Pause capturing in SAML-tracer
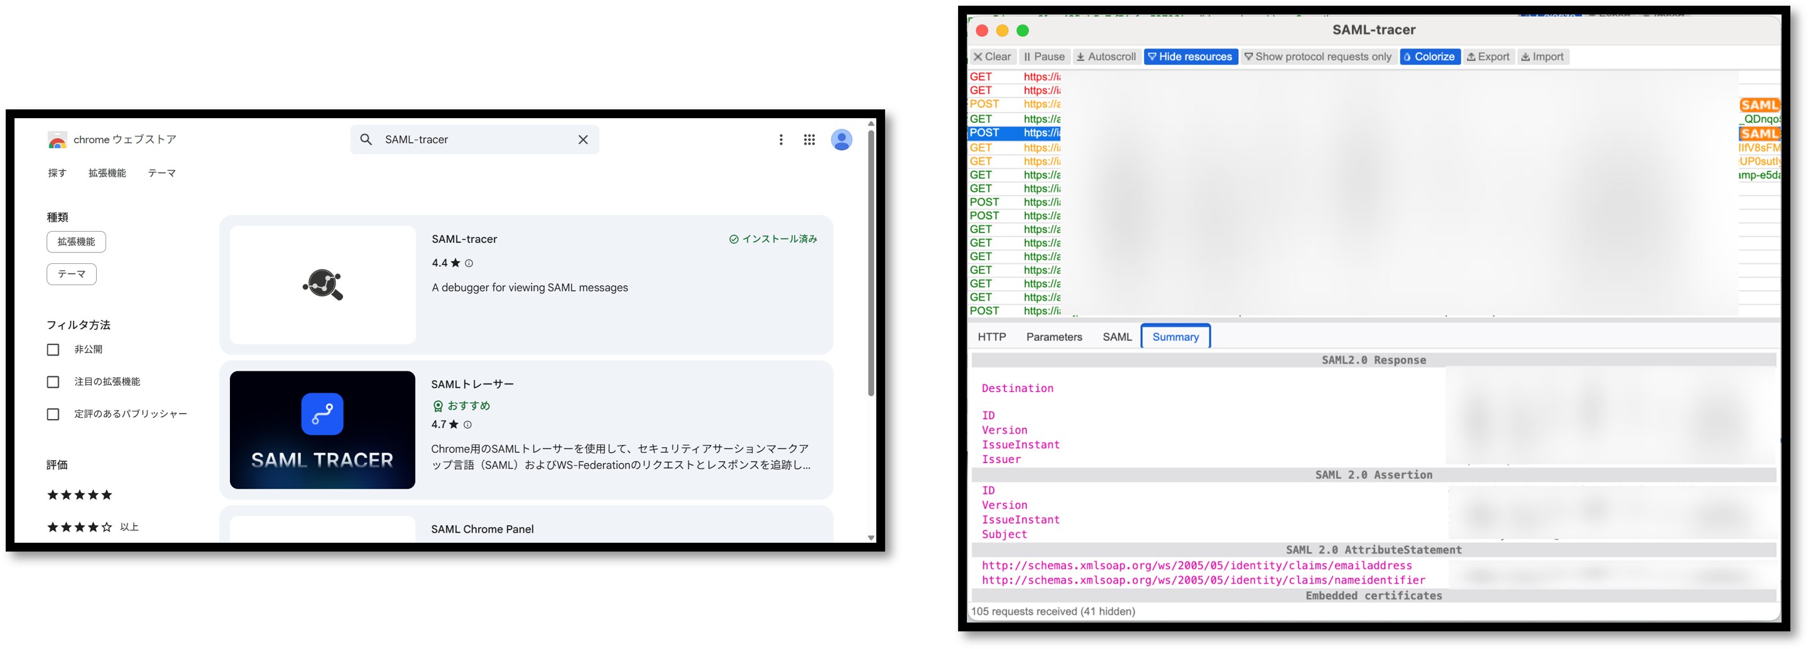Screen dimensions: 1808x649 tap(1044, 57)
